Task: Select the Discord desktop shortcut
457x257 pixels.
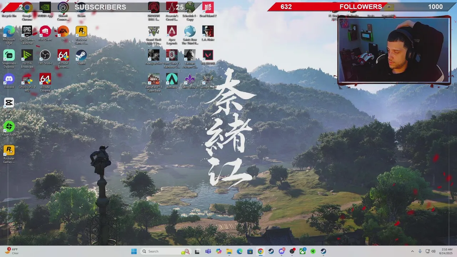Action: (9, 81)
